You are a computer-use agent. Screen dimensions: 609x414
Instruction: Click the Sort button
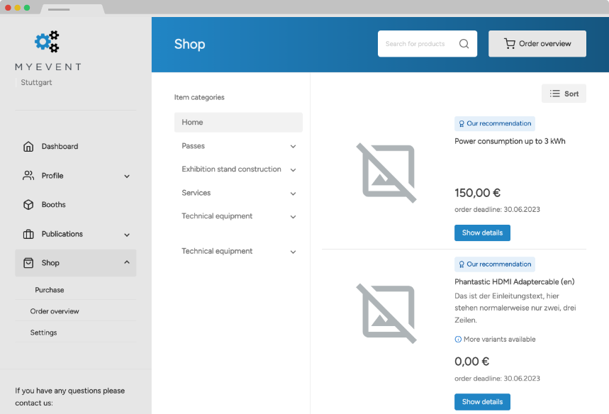[x=564, y=94]
